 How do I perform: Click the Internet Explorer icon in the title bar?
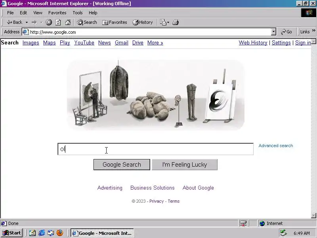pos(4,4)
